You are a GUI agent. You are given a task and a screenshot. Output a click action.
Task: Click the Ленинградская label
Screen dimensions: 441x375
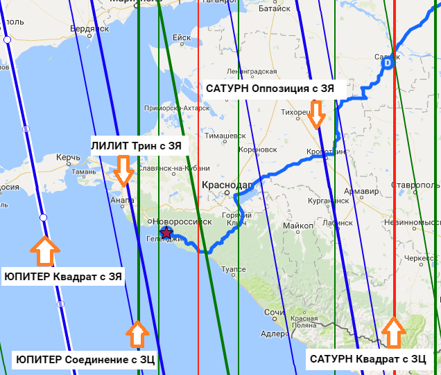[x=252, y=71]
